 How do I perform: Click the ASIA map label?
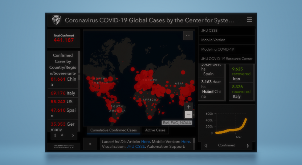[x=179, y=84]
